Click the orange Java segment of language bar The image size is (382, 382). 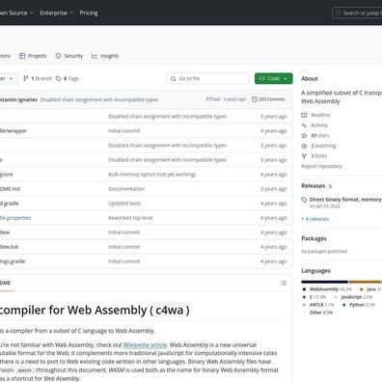pyautogui.click(x=365, y=282)
